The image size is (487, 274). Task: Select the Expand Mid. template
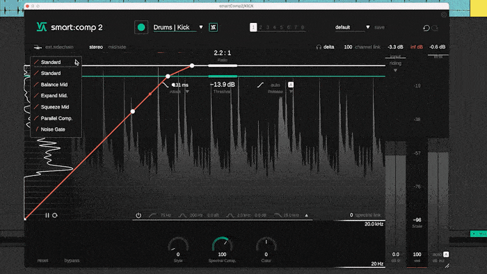(x=56, y=95)
